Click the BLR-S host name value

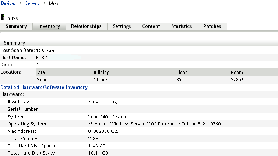pos(42,58)
